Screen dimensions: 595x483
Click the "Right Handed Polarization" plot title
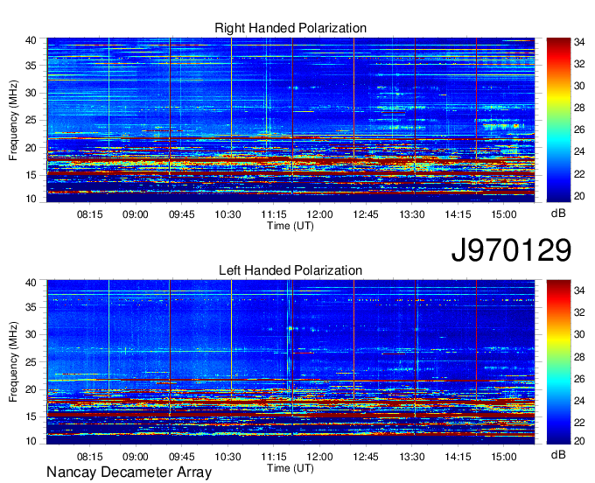(290, 28)
